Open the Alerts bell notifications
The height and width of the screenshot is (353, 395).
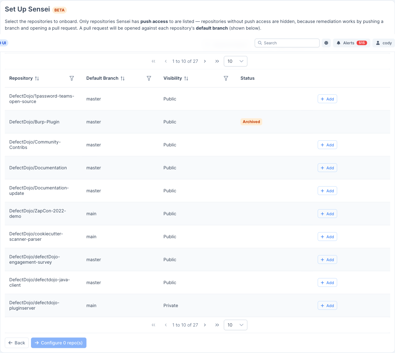(x=352, y=43)
